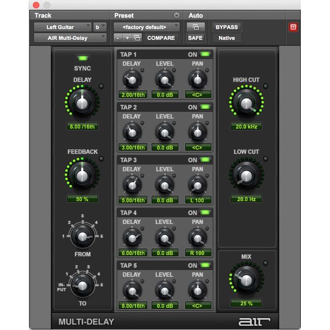Toggle Tap 5 ON switch

click(205, 265)
